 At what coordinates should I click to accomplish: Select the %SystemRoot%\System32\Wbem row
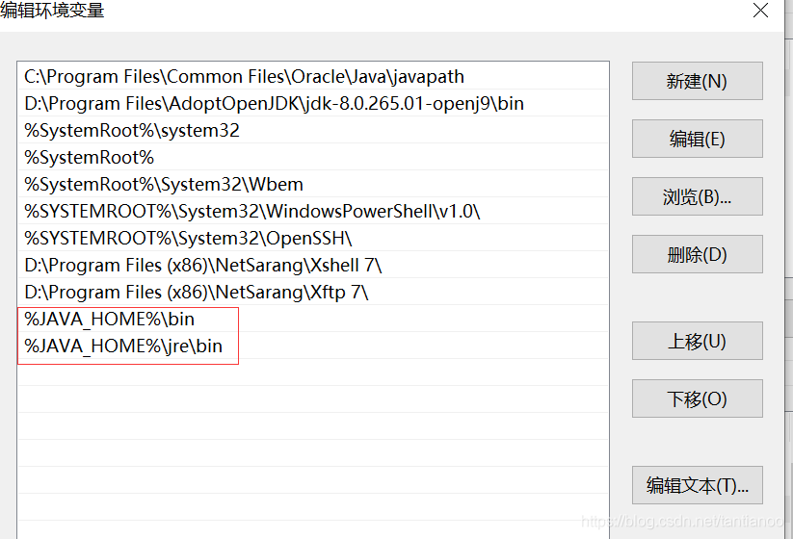[x=313, y=184]
